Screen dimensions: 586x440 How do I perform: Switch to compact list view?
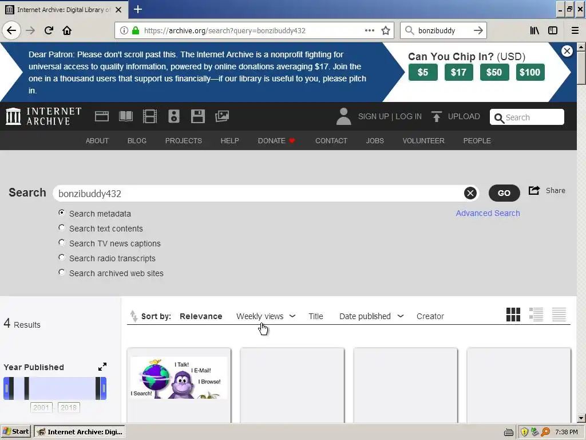(559, 315)
